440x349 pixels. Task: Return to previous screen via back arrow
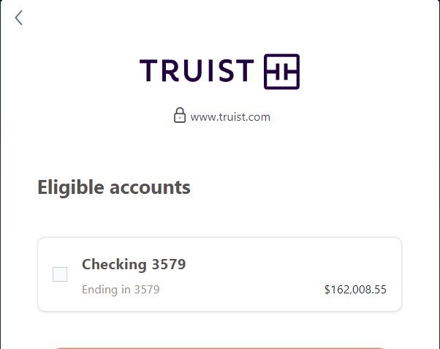(x=18, y=18)
